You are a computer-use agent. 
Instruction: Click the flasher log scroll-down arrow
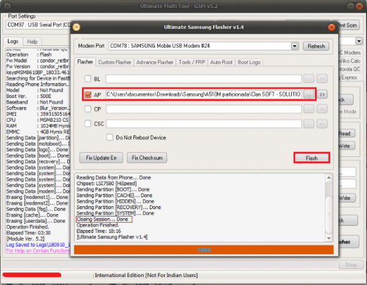329,238
